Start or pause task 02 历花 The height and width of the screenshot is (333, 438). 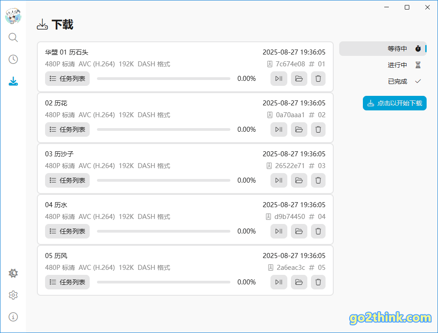coord(279,129)
